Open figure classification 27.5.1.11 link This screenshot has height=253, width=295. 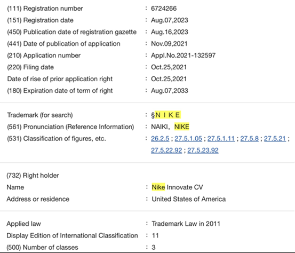[221, 139]
